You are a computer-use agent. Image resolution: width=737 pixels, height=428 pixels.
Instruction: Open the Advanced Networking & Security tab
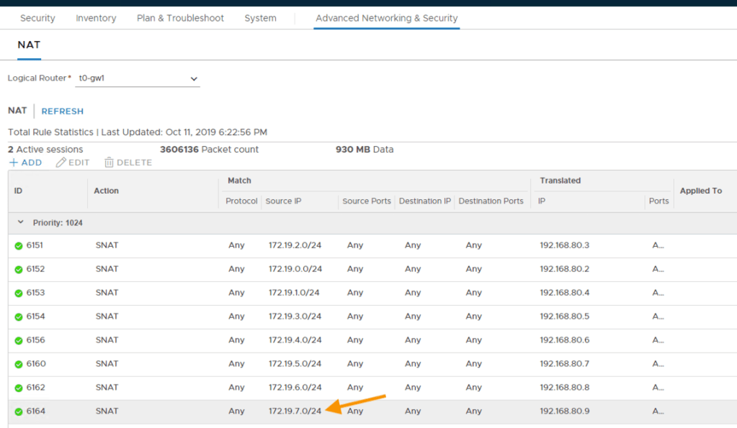pos(386,18)
